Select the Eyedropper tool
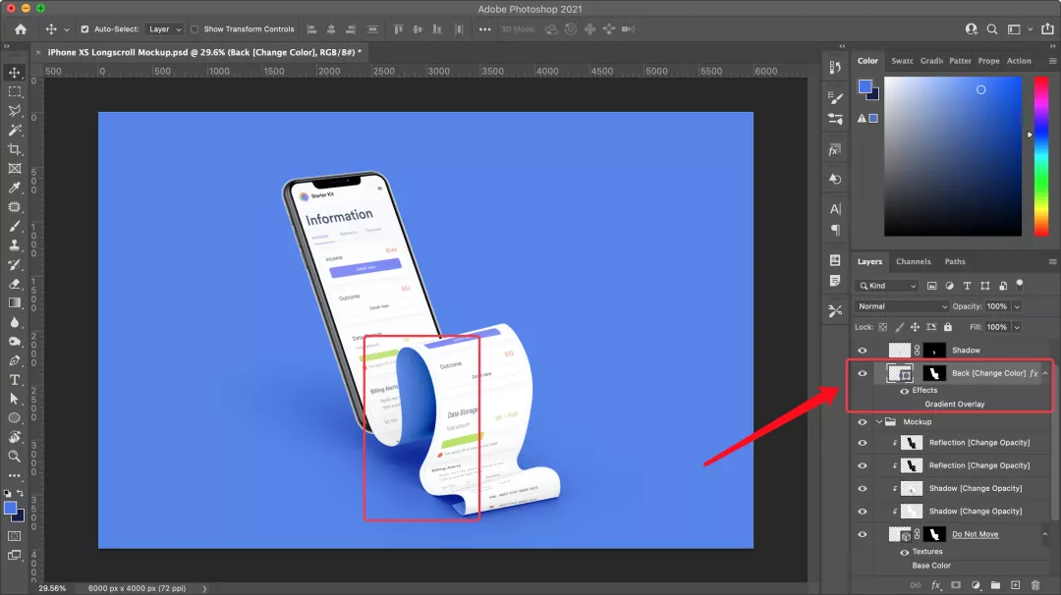Viewport: 1061px width, 595px height. coord(15,188)
